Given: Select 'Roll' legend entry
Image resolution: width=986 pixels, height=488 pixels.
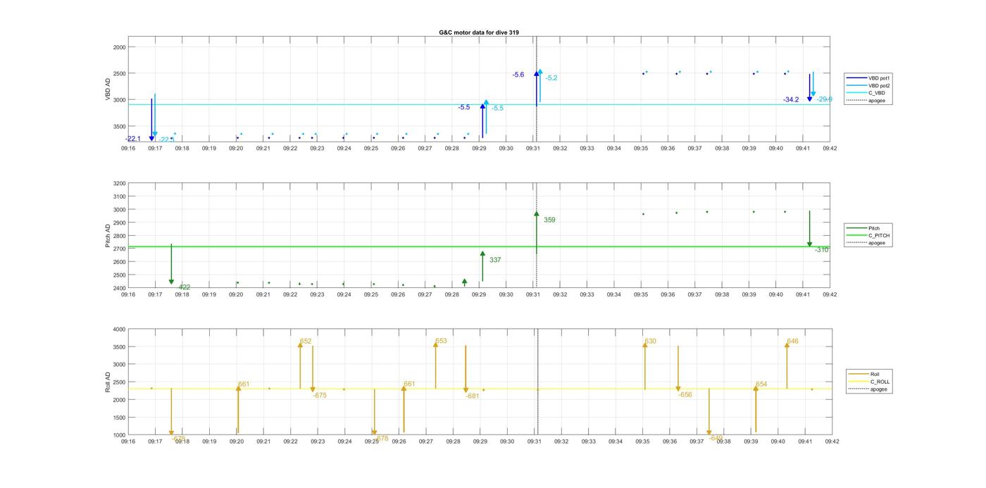Looking at the screenshot, I should tap(875, 374).
